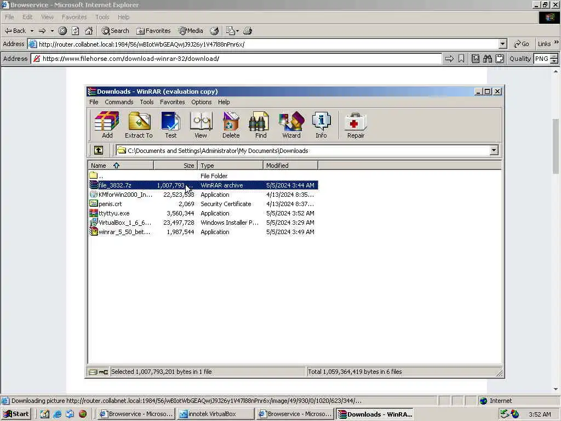Open WinRAR File menu
This screenshot has width=561, height=421.
[x=94, y=102]
